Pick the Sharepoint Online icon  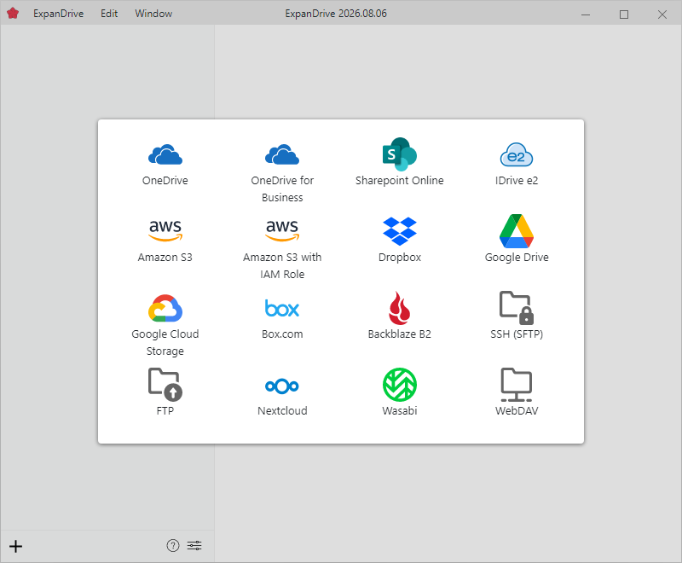point(400,154)
